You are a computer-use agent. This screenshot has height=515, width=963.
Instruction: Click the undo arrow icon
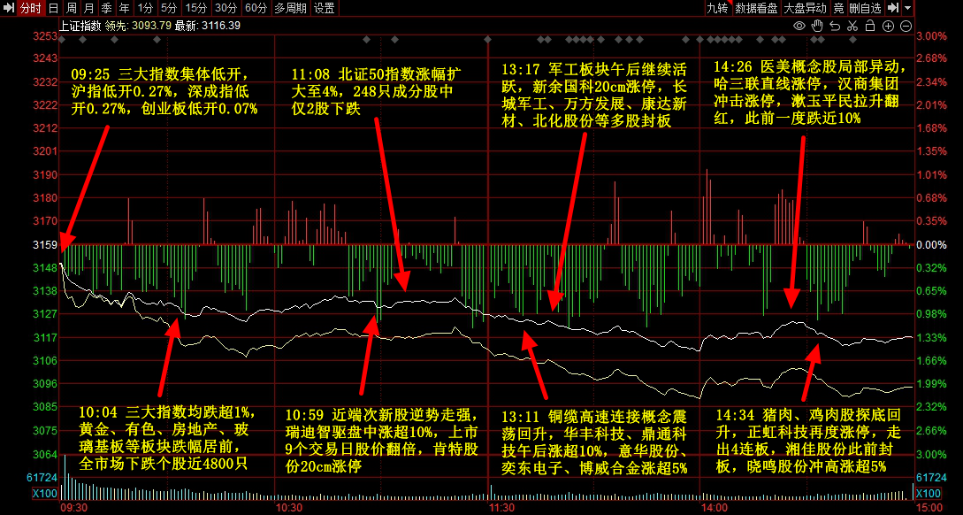coord(836,26)
